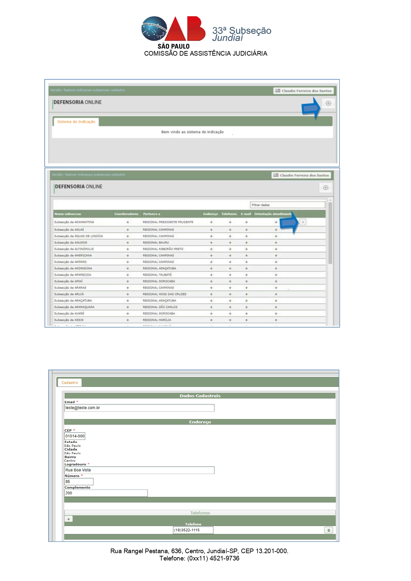Viewport: 411px width, 581px height.
Task: Open user menu Claudio Ferreira dos Santos on welcome screen
Action: point(304,91)
